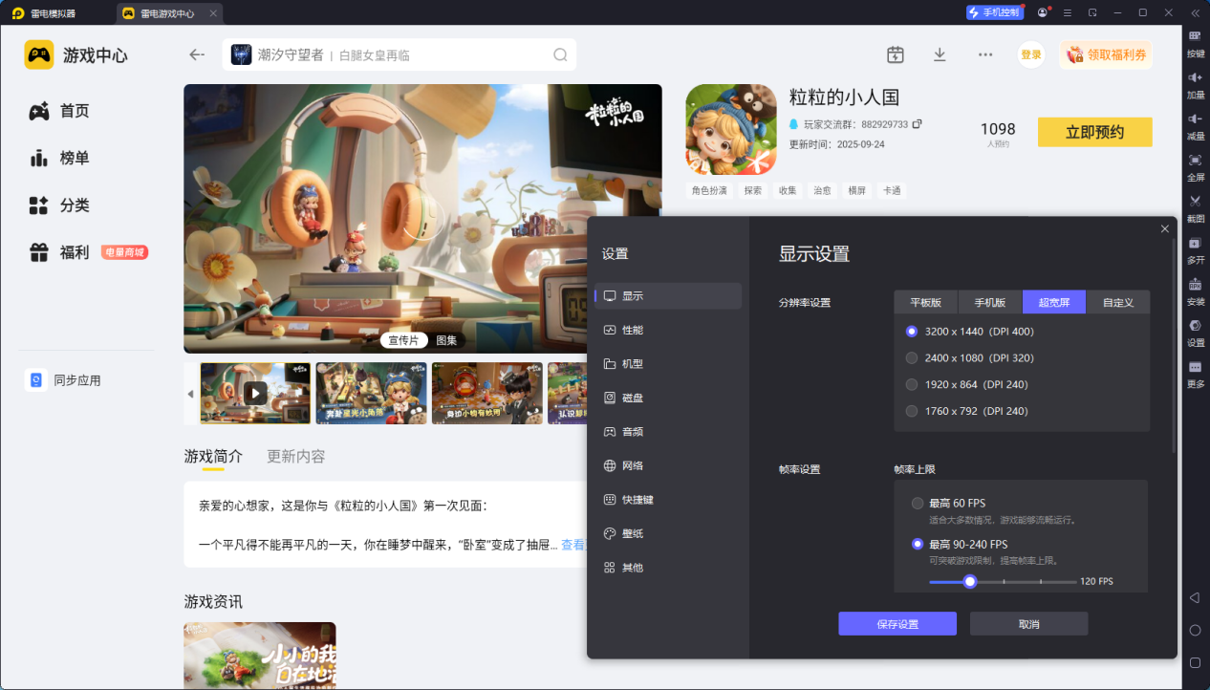
Task: Click the 保存设置 save button
Action: [x=897, y=623]
